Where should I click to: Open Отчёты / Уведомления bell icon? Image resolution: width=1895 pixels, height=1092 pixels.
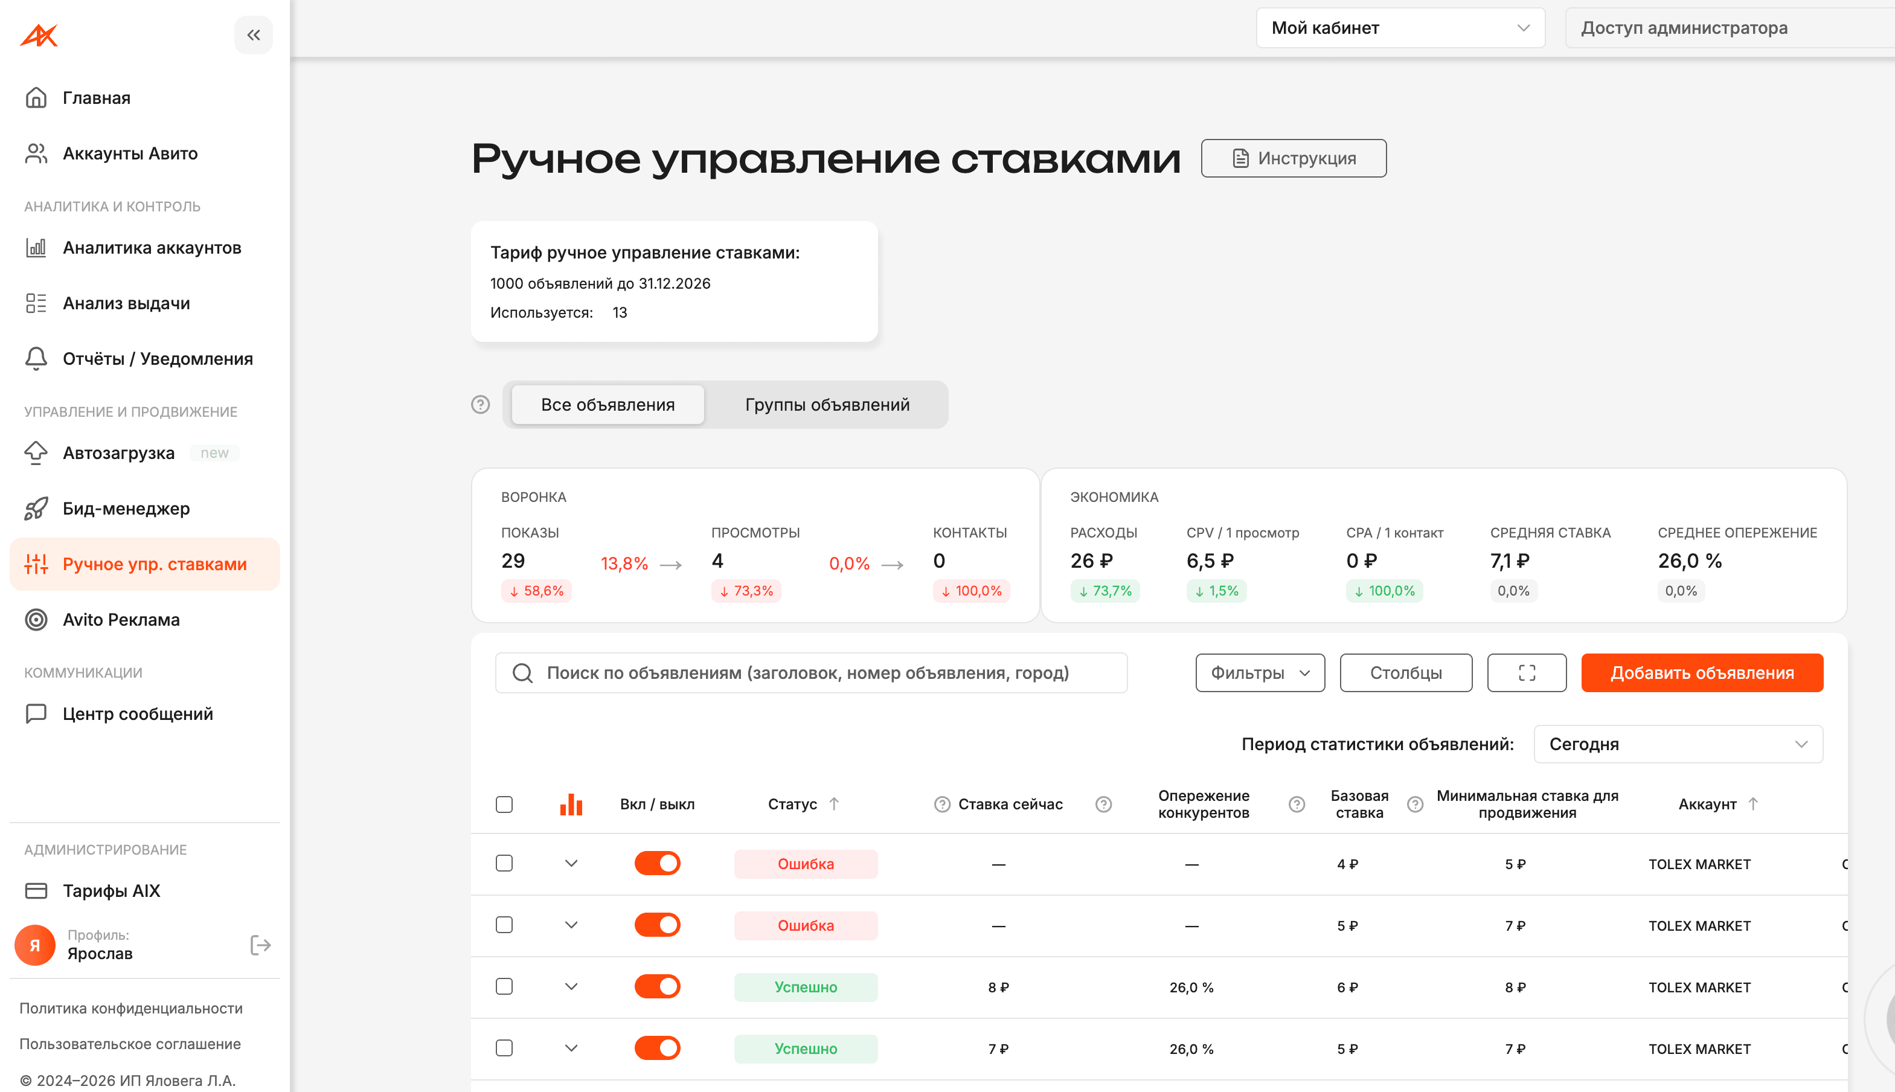(x=36, y=359)
